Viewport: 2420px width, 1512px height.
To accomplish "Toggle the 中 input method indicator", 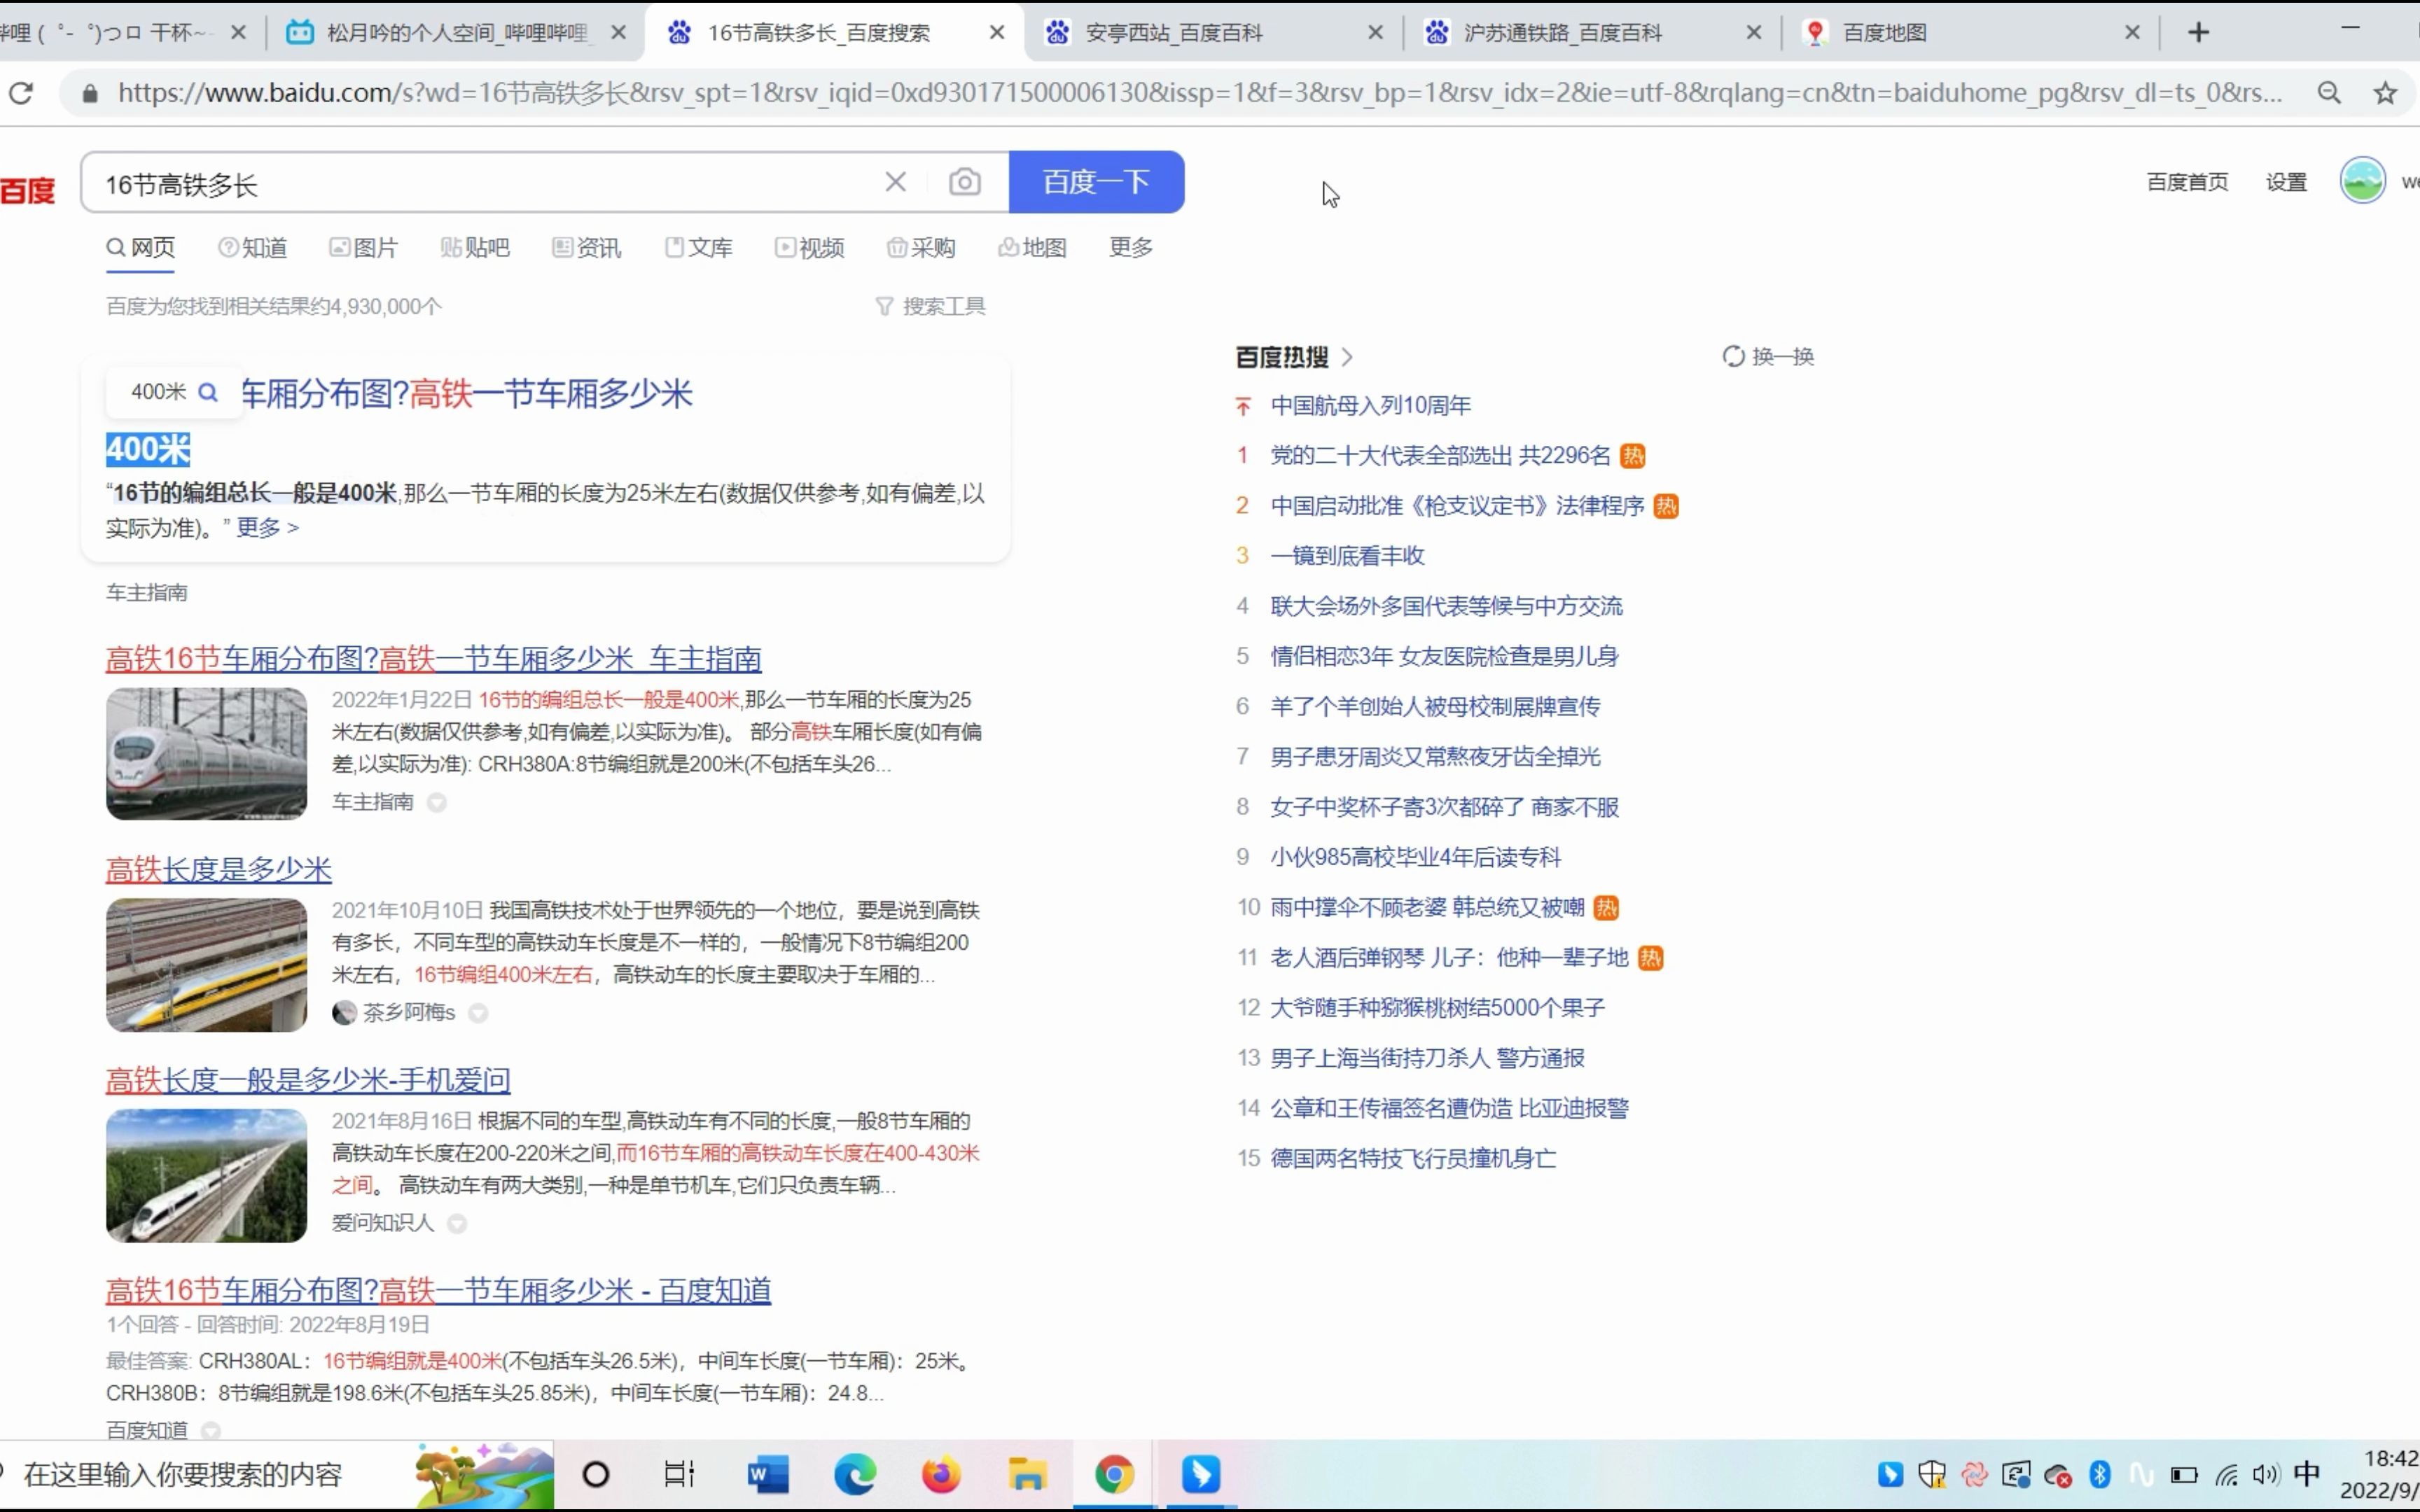I will coord(2307,1474).
